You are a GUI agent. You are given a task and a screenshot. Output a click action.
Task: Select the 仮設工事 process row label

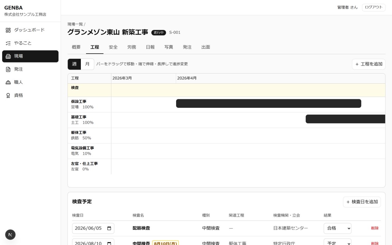89,104
